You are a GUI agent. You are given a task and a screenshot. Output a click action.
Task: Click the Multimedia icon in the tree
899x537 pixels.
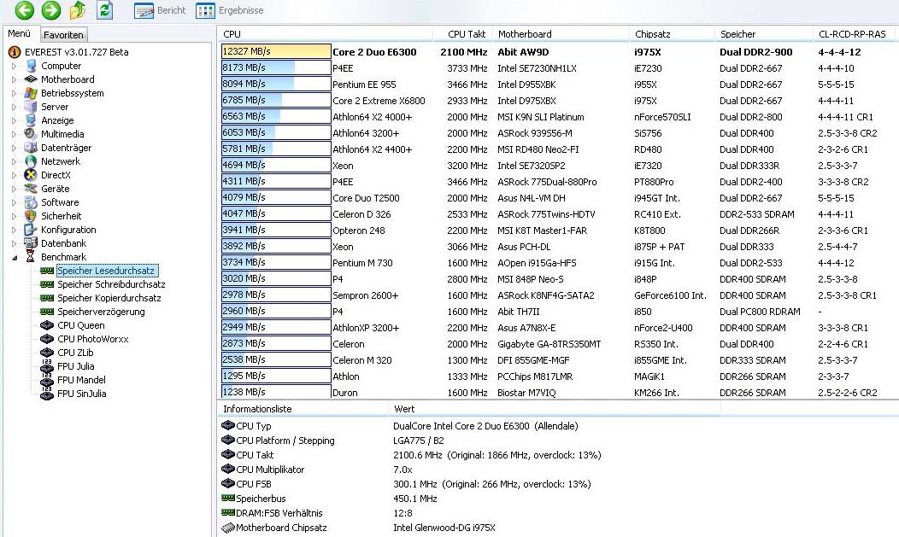(x=31, y=134)
